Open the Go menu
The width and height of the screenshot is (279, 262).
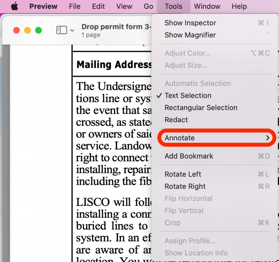click(148, 7)
